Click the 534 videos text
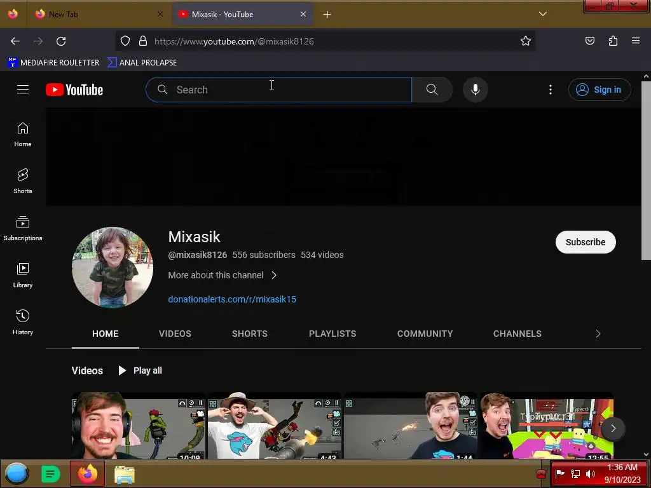 pos(322,255)
